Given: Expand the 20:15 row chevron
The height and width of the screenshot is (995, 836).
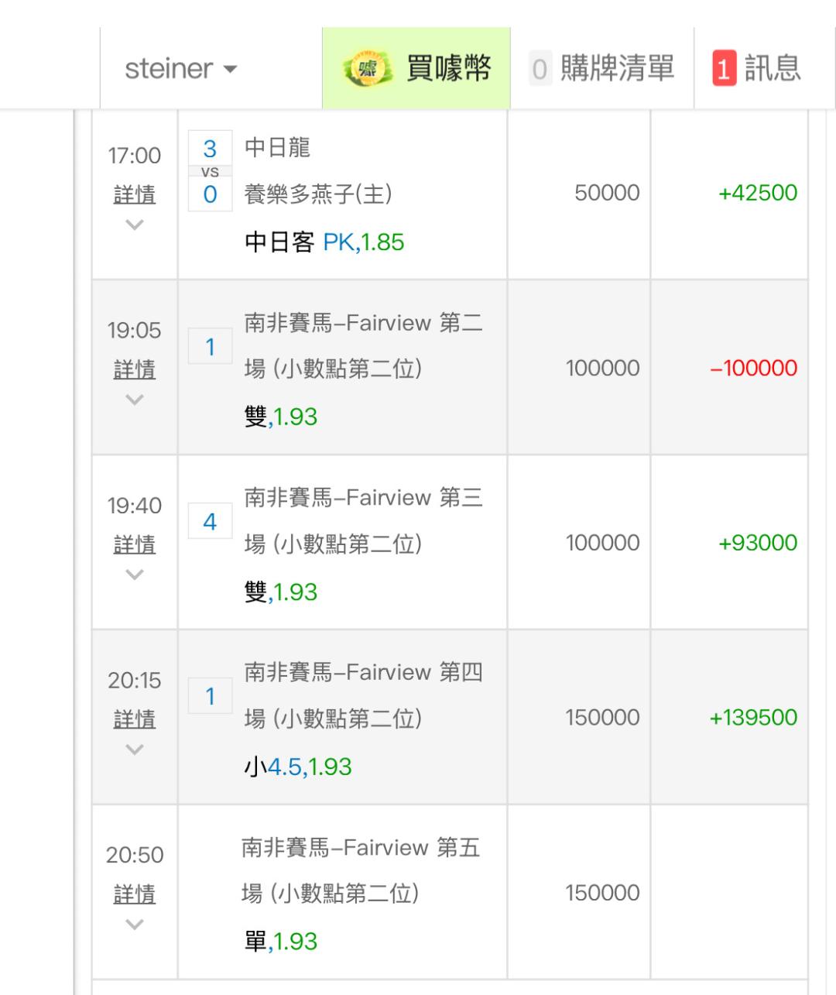Looking at the screenshot, I should point(135,750).
